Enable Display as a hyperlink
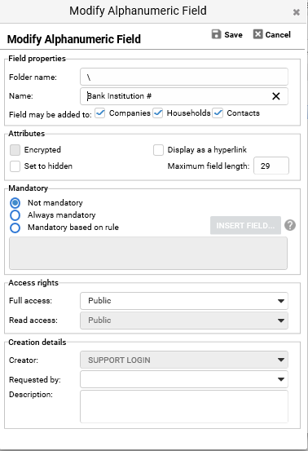 [x=158, y=150]
